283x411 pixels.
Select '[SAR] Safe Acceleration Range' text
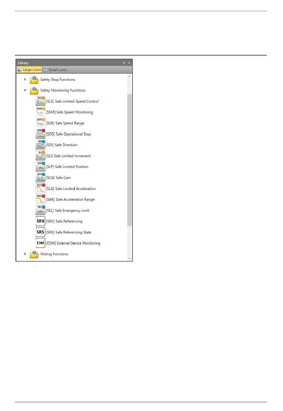pos(70,200)
